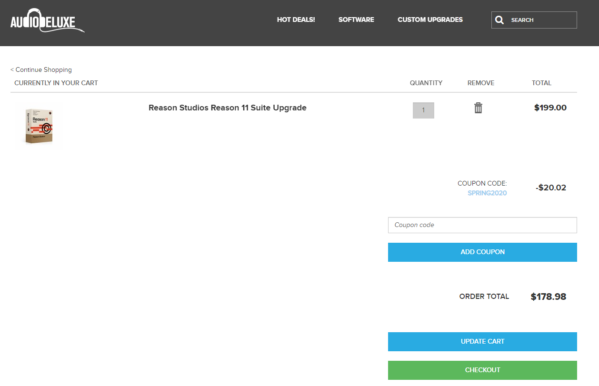Open the Custom Upgrades menu item
This screenshot has height=386, width=599.
pyautogui.click(x=430, y=20)
